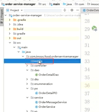
Task: Collapse the dao package
Action: point(27,70)
